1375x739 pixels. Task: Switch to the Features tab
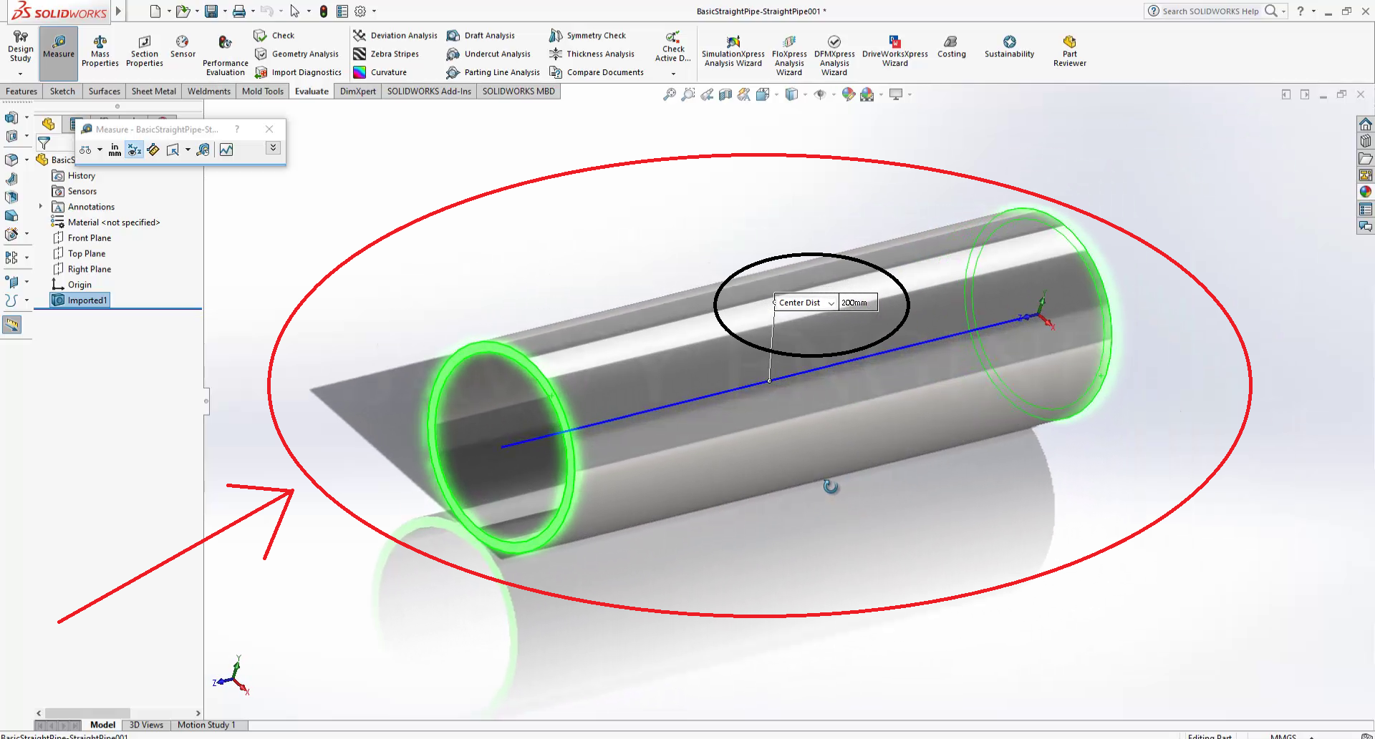(x=21, y=92)
